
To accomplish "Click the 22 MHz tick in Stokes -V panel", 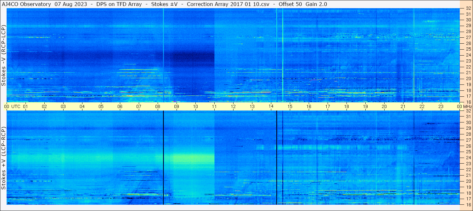I will point(468,67).
